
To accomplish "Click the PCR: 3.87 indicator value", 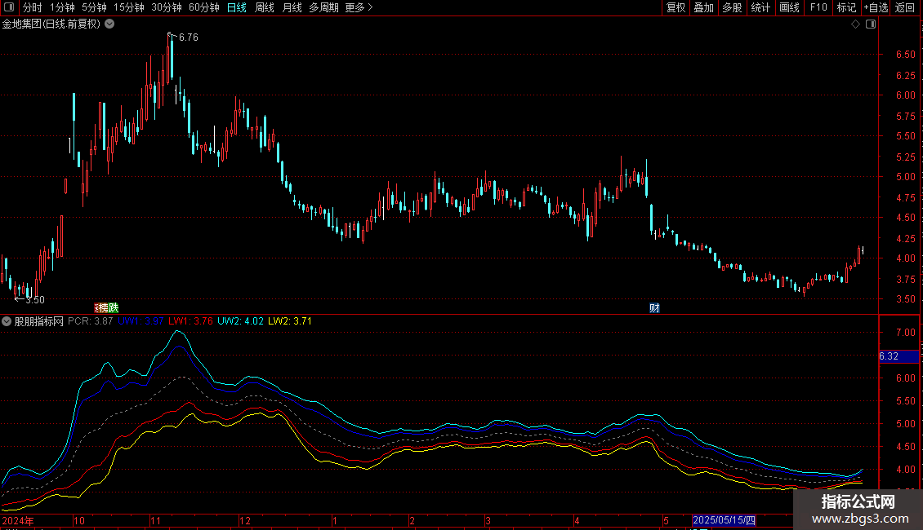I will 90,321.
